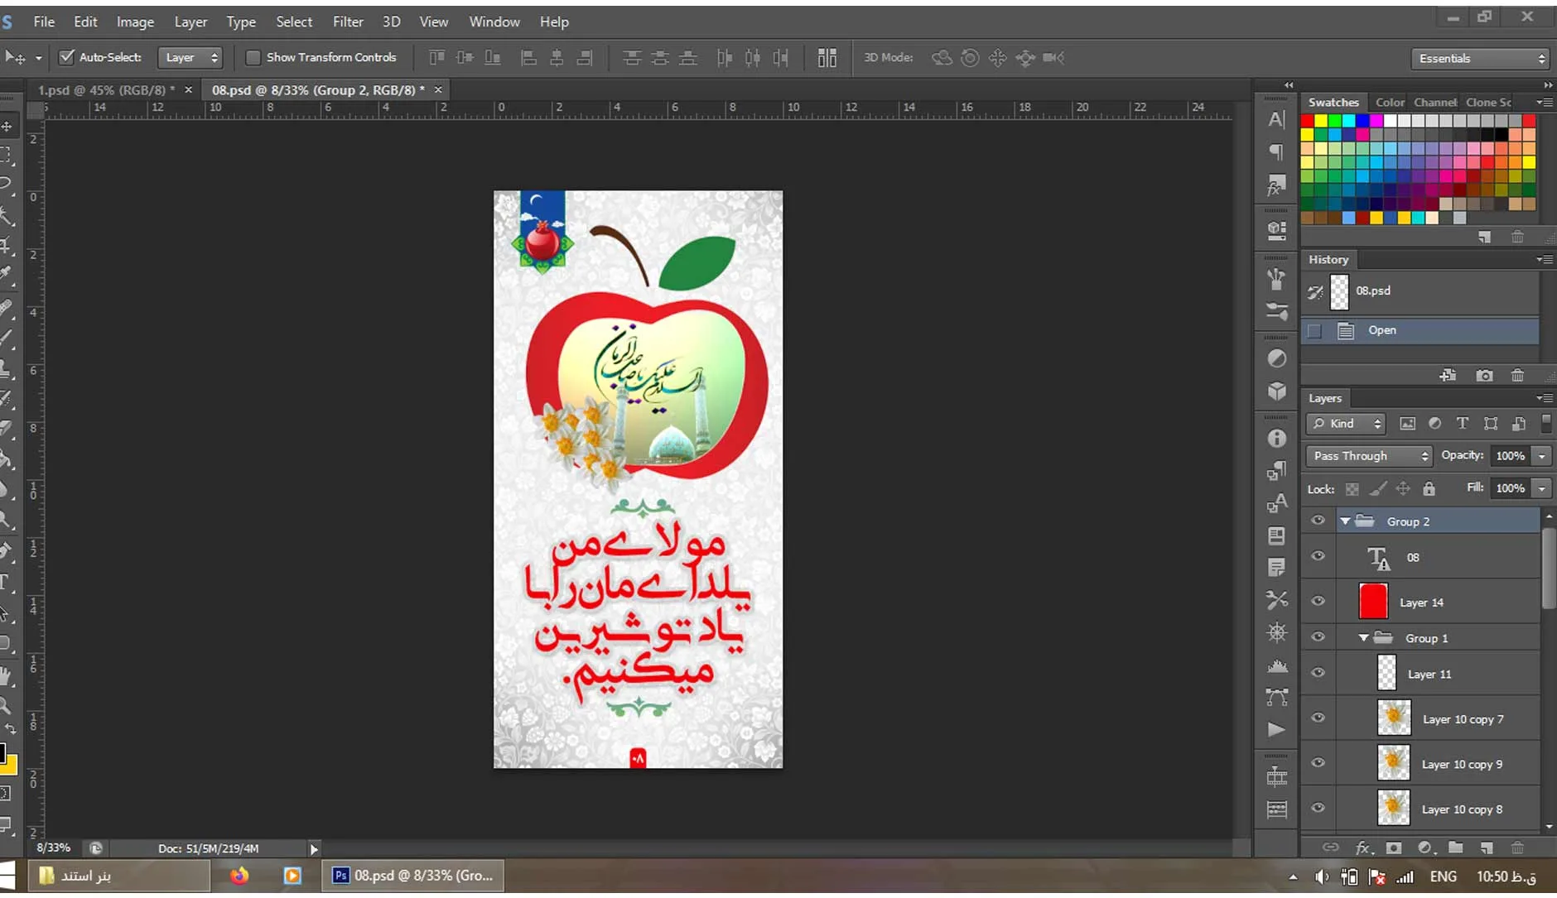Uncheck the Auto-Select checkbox

pos(67,57)
